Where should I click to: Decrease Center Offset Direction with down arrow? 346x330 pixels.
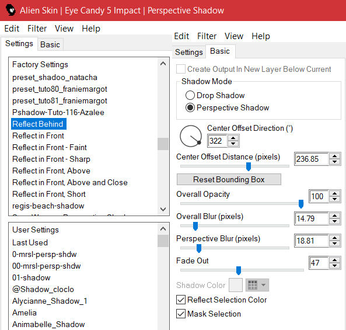[233, 144]
